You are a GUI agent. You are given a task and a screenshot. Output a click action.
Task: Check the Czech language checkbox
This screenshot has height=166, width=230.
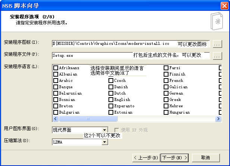pyautogui.click(x=111, y=80)
